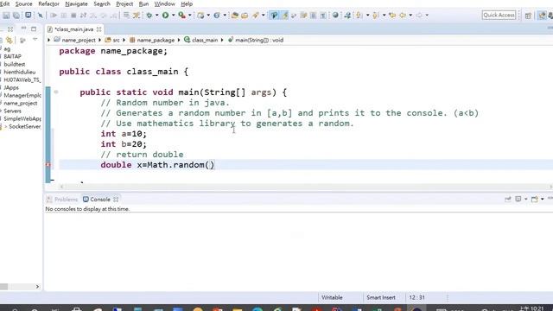
Task: Click the Terminate stop icon
Action: click(73, 16)
